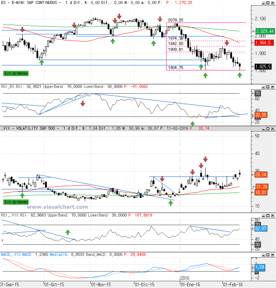The width and height of the screenshot is (276, 288).
Task: Click the 1974,38 retracement label
Action: (x=176, y=38)
